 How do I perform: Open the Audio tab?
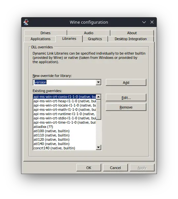pyautogui.click(x=89, y=33)
